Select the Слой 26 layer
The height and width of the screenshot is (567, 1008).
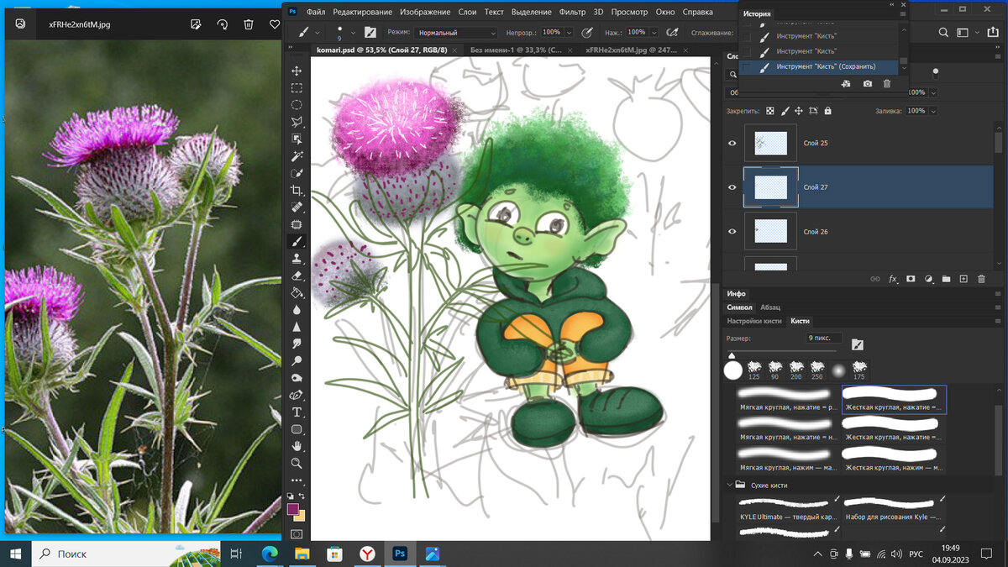[858, 232]
